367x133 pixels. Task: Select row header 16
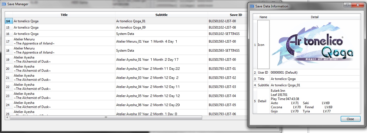tap(9, 34)
